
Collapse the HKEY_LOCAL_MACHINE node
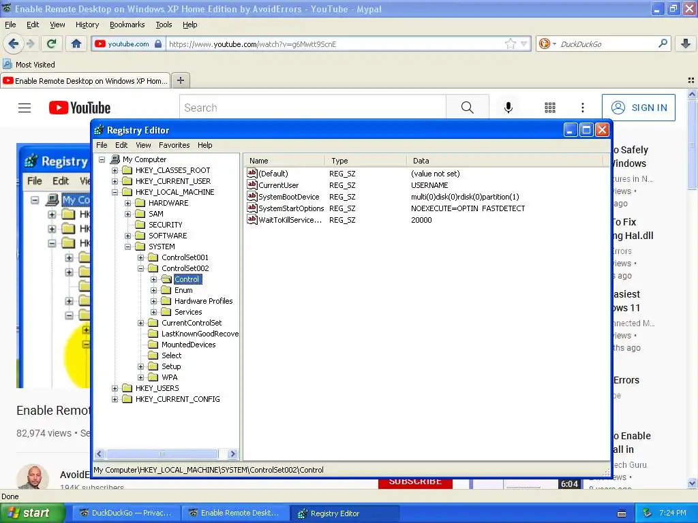[x=115, y=192]
